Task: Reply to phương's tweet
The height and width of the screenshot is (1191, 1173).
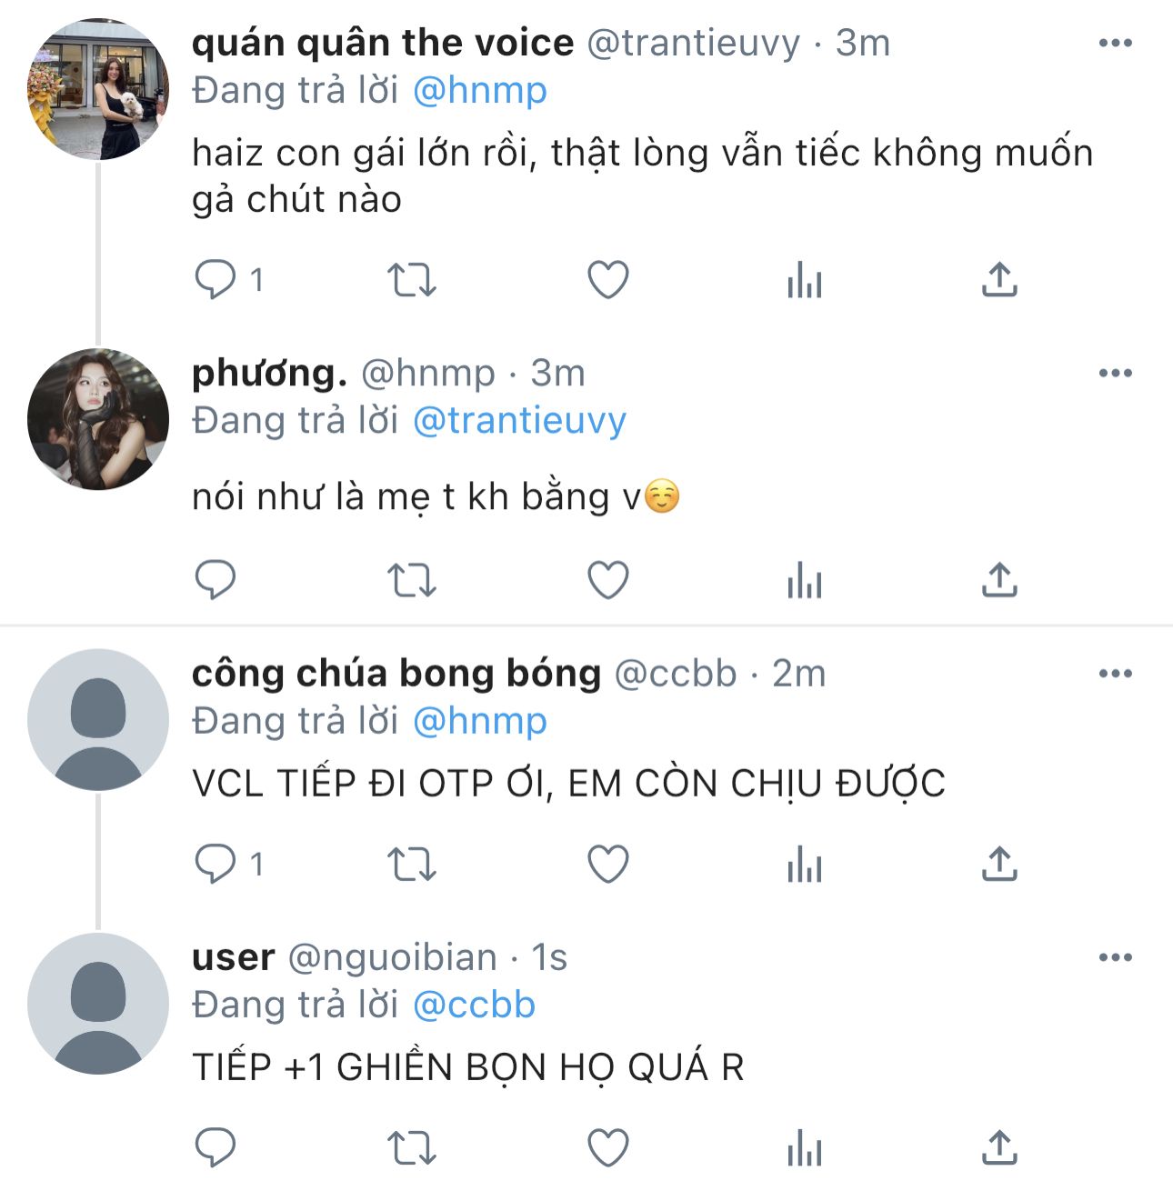Action: pos(216,580)
